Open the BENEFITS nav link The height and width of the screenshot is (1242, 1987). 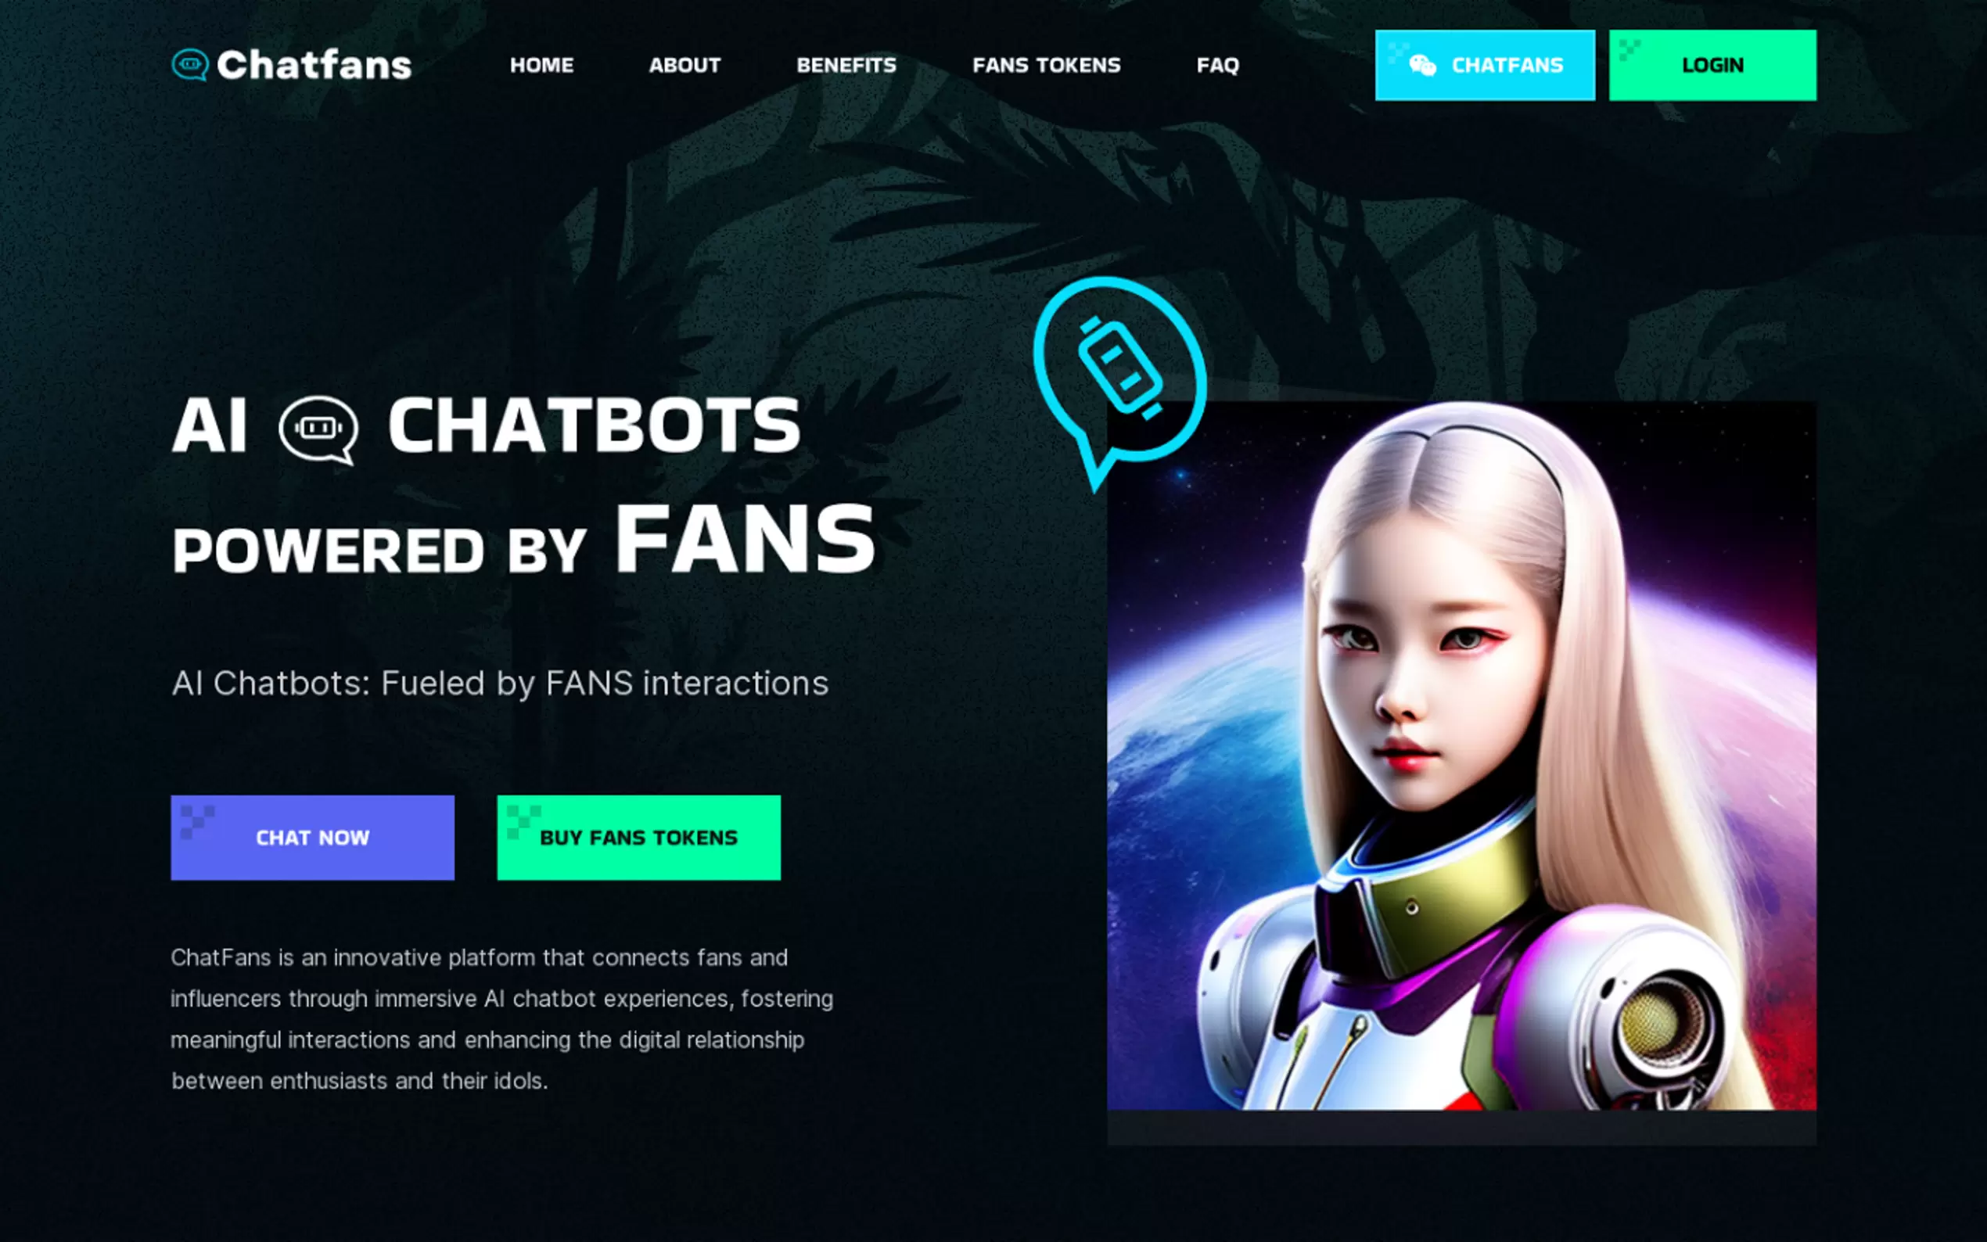[846, 66]
